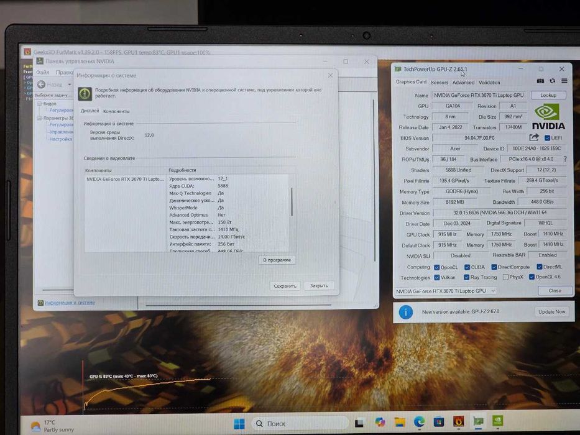Click the NVIDIA logo in GPU-Z

[548, 117]
